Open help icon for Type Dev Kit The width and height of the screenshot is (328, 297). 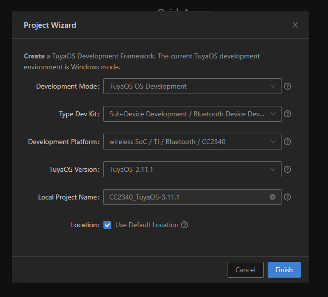point(287,114)
